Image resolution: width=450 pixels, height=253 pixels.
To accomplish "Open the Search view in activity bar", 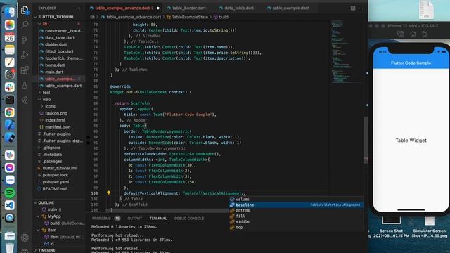I will pyautogui.click(x=25, y=25).
